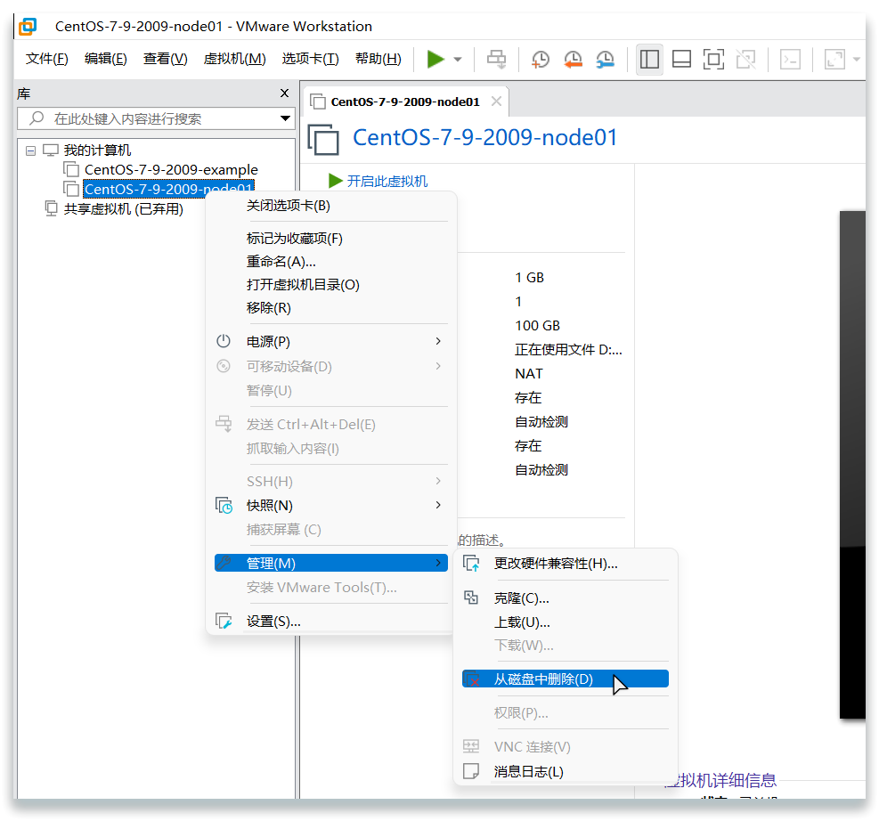Expand the 快照(N) submenu
The height and width of the screenshot is (821, 879).
click(x=331, y=506)
